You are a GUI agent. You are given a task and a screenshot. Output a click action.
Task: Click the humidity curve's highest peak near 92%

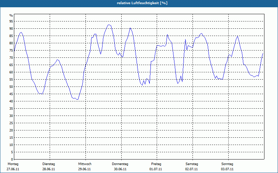[x=109, y=25]
